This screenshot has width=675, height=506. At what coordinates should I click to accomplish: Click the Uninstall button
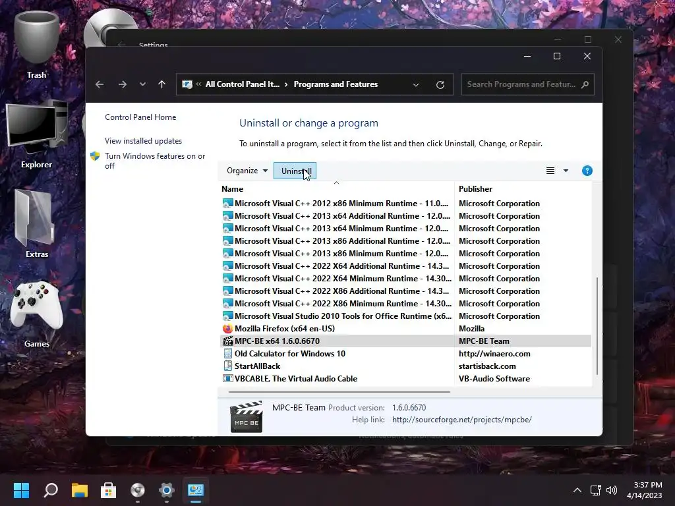[x=295, y=171]
